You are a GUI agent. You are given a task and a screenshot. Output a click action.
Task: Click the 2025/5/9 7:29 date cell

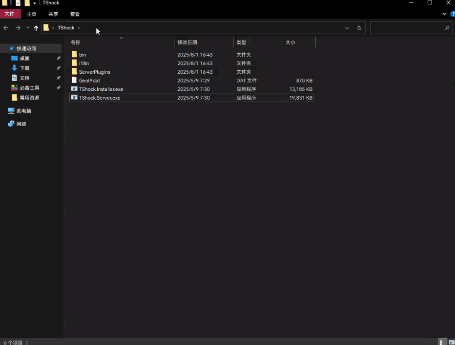tap(193, 81)
